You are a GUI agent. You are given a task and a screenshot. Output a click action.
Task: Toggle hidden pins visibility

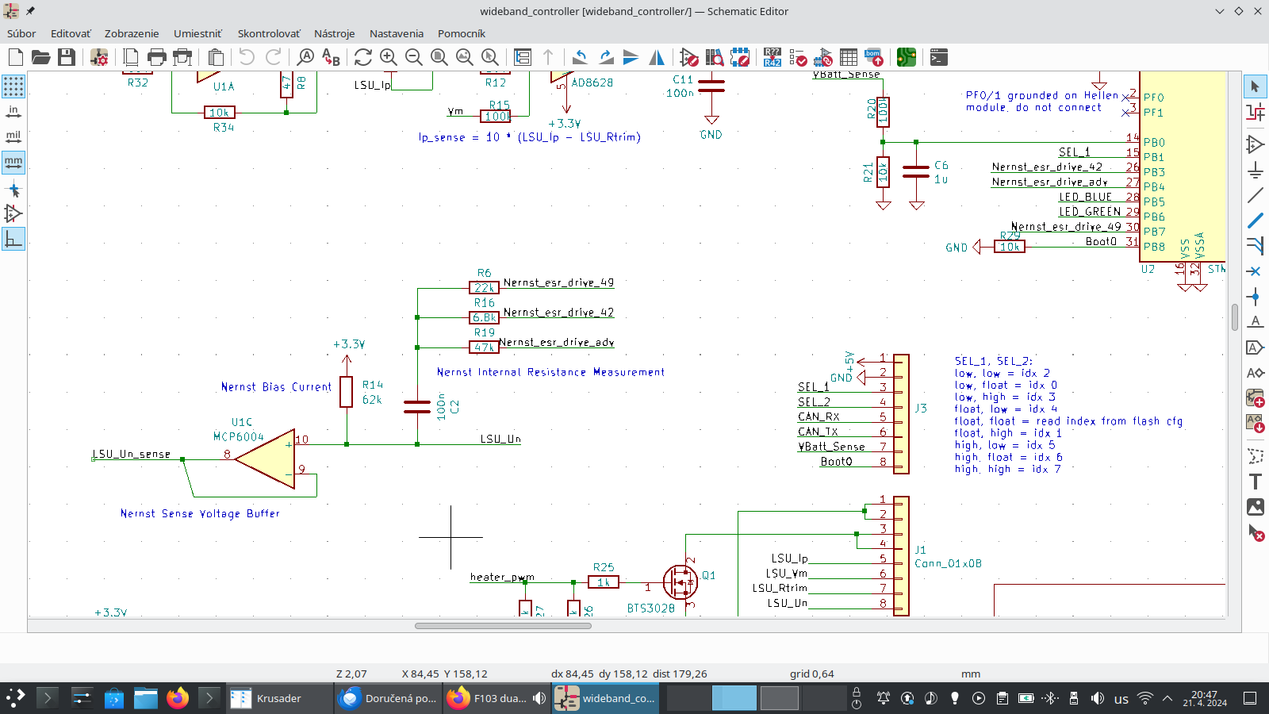[x=13, y=213]
